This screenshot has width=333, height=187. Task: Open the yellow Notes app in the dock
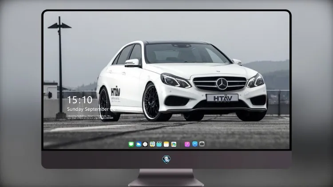(x=166, y=144)
